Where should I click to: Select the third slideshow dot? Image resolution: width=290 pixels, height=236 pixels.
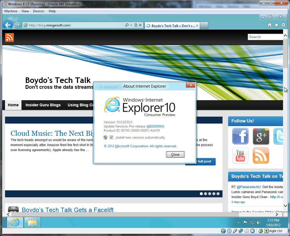209,194
